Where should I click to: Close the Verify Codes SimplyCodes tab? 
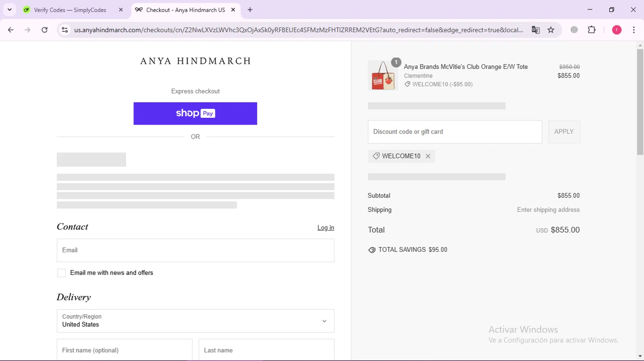tap(121, 10)
